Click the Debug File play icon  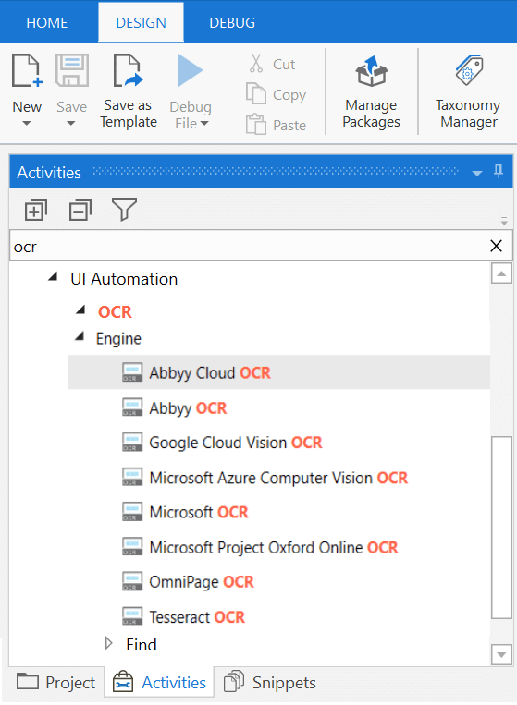click(x=191, y=70)
